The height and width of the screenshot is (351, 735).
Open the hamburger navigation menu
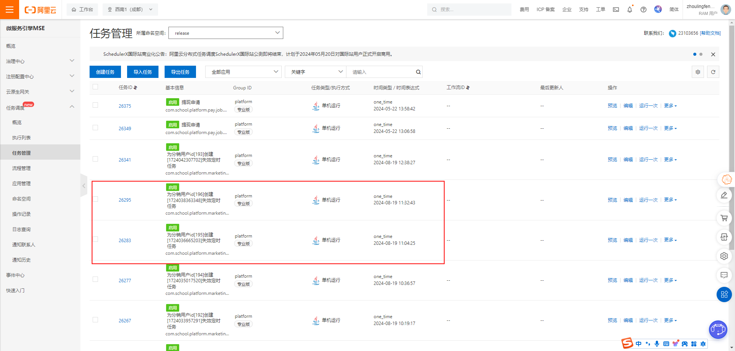click(x=10, y=10)
